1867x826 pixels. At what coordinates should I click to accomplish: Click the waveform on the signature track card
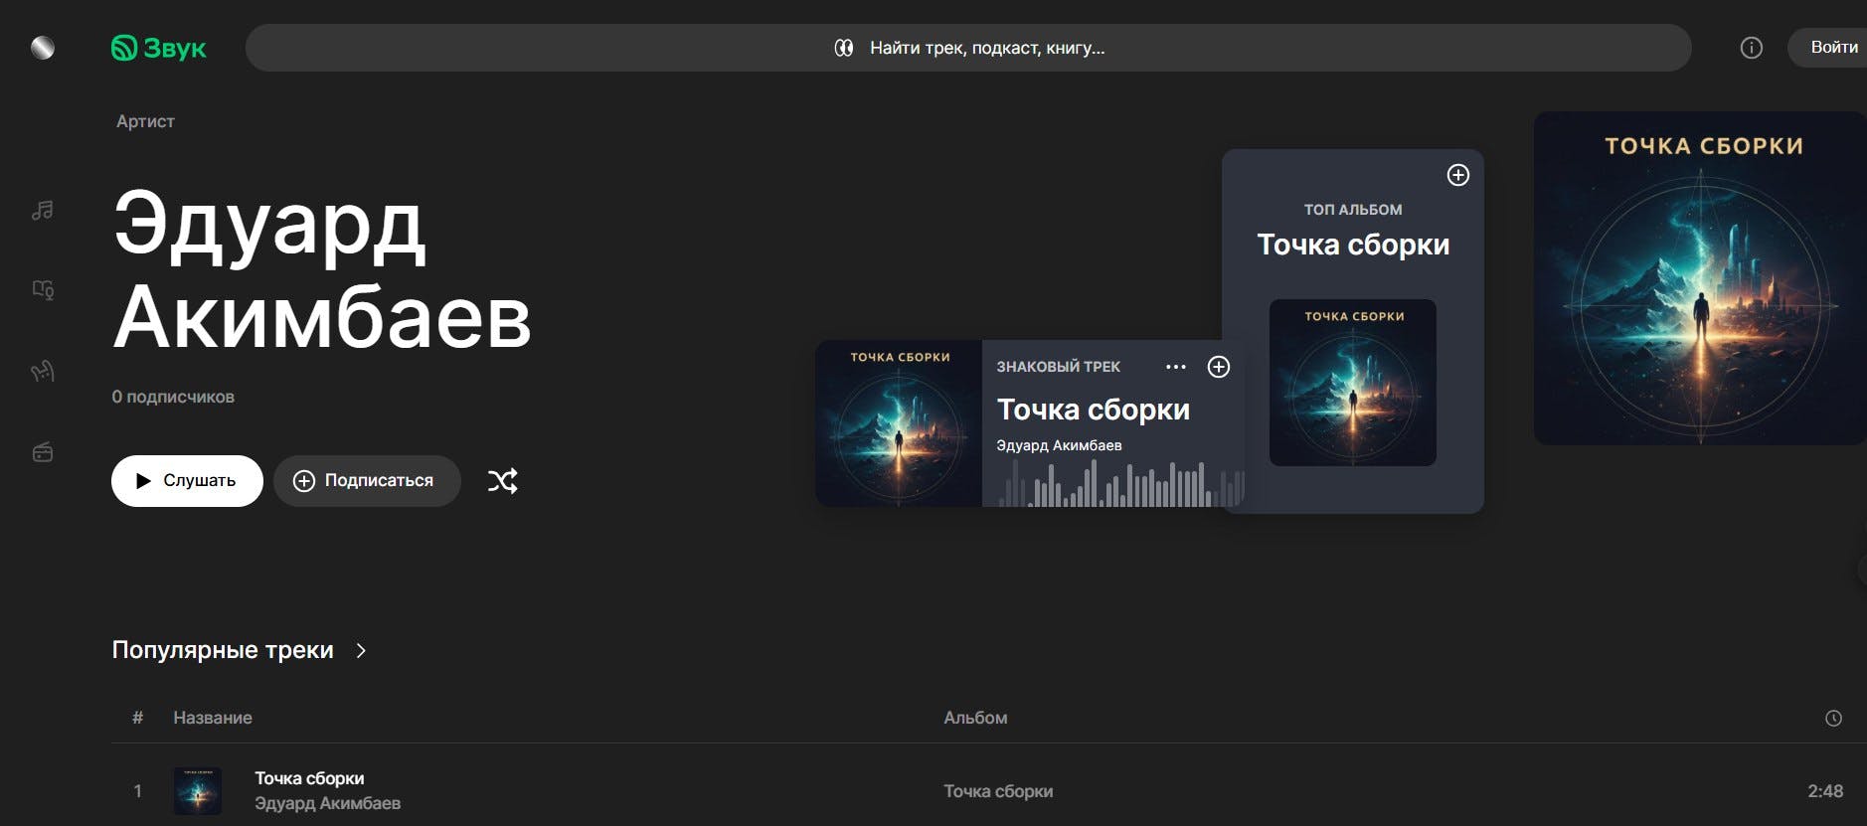(x=1120, y=484)
